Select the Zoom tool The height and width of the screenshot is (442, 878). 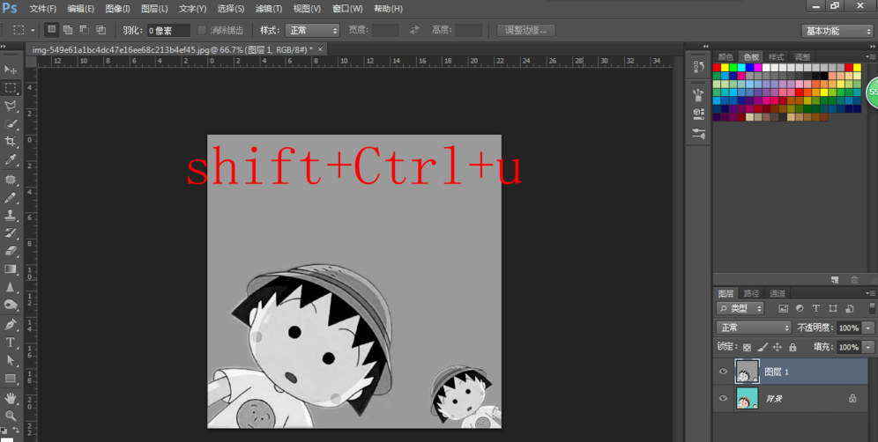[11, 416]
